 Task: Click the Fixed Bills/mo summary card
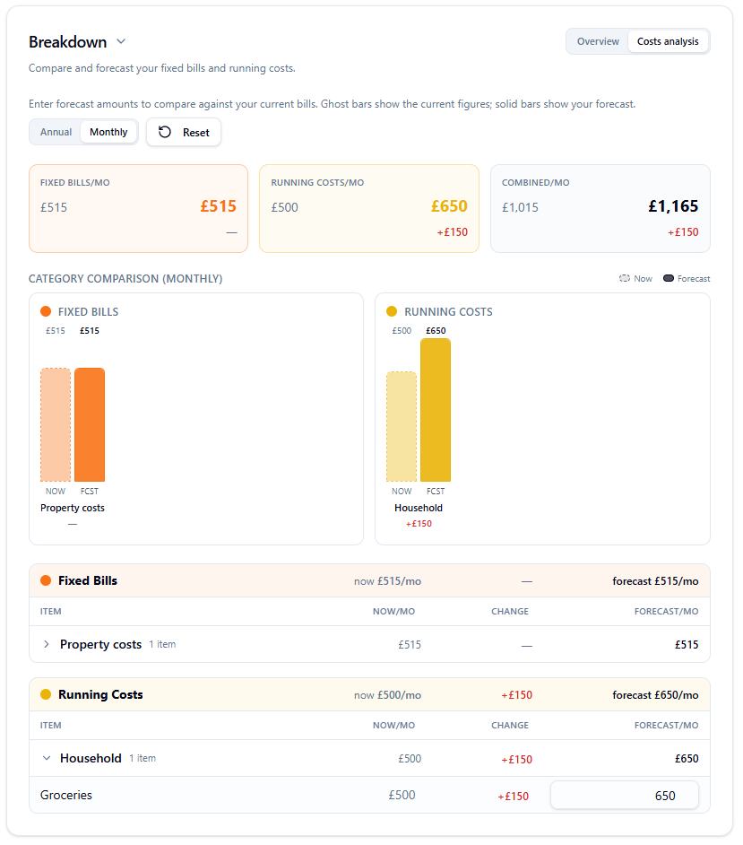point(138,208)
